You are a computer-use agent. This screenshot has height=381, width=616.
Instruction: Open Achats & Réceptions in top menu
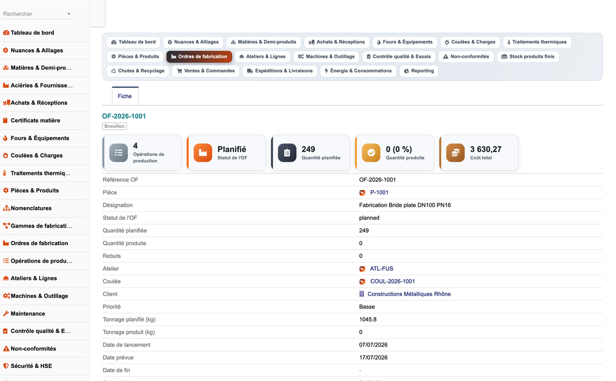[337, 42]
